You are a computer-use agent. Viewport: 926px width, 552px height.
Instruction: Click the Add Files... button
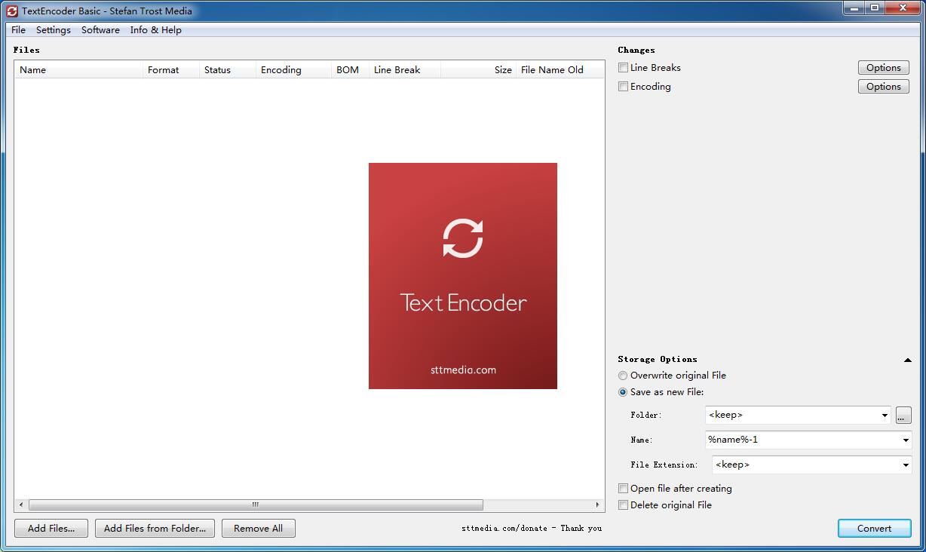[51, 529]
